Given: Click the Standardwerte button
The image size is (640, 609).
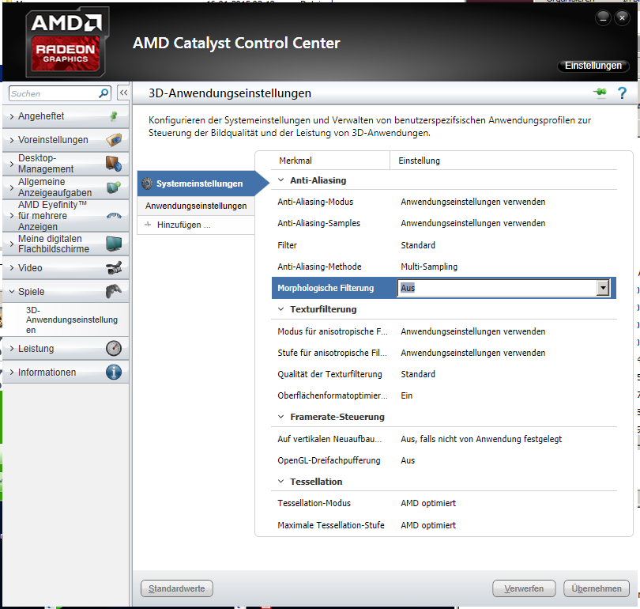Looking at the screenshot, I should pyautogui.click(x=177, y=588).
